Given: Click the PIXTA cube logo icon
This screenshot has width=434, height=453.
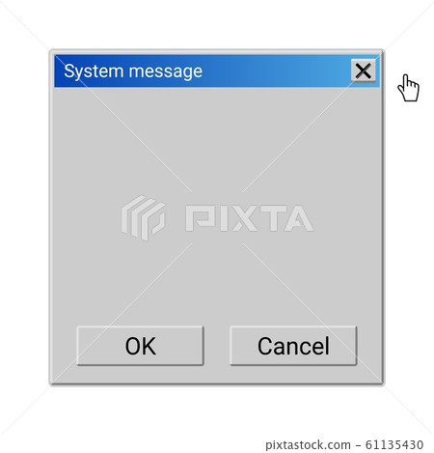Looking at the screenshot, I should click(143, 217).
